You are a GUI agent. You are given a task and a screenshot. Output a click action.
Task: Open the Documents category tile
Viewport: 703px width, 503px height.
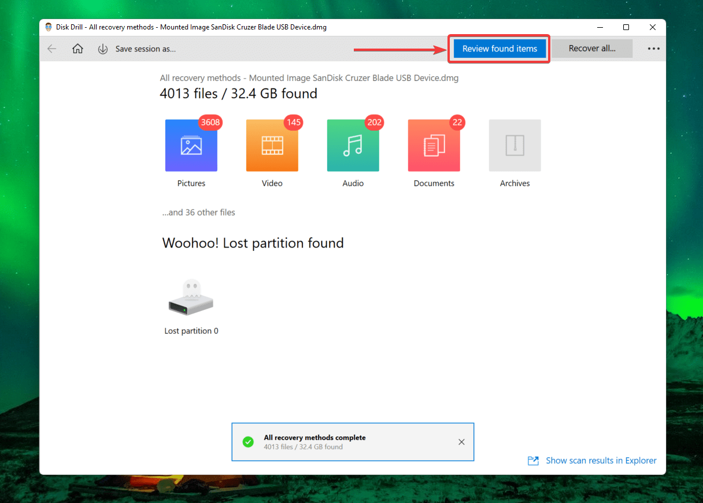[x=434, y=146]
